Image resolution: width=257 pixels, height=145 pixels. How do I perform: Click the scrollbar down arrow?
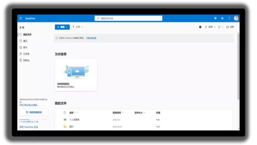pos(238,129)
